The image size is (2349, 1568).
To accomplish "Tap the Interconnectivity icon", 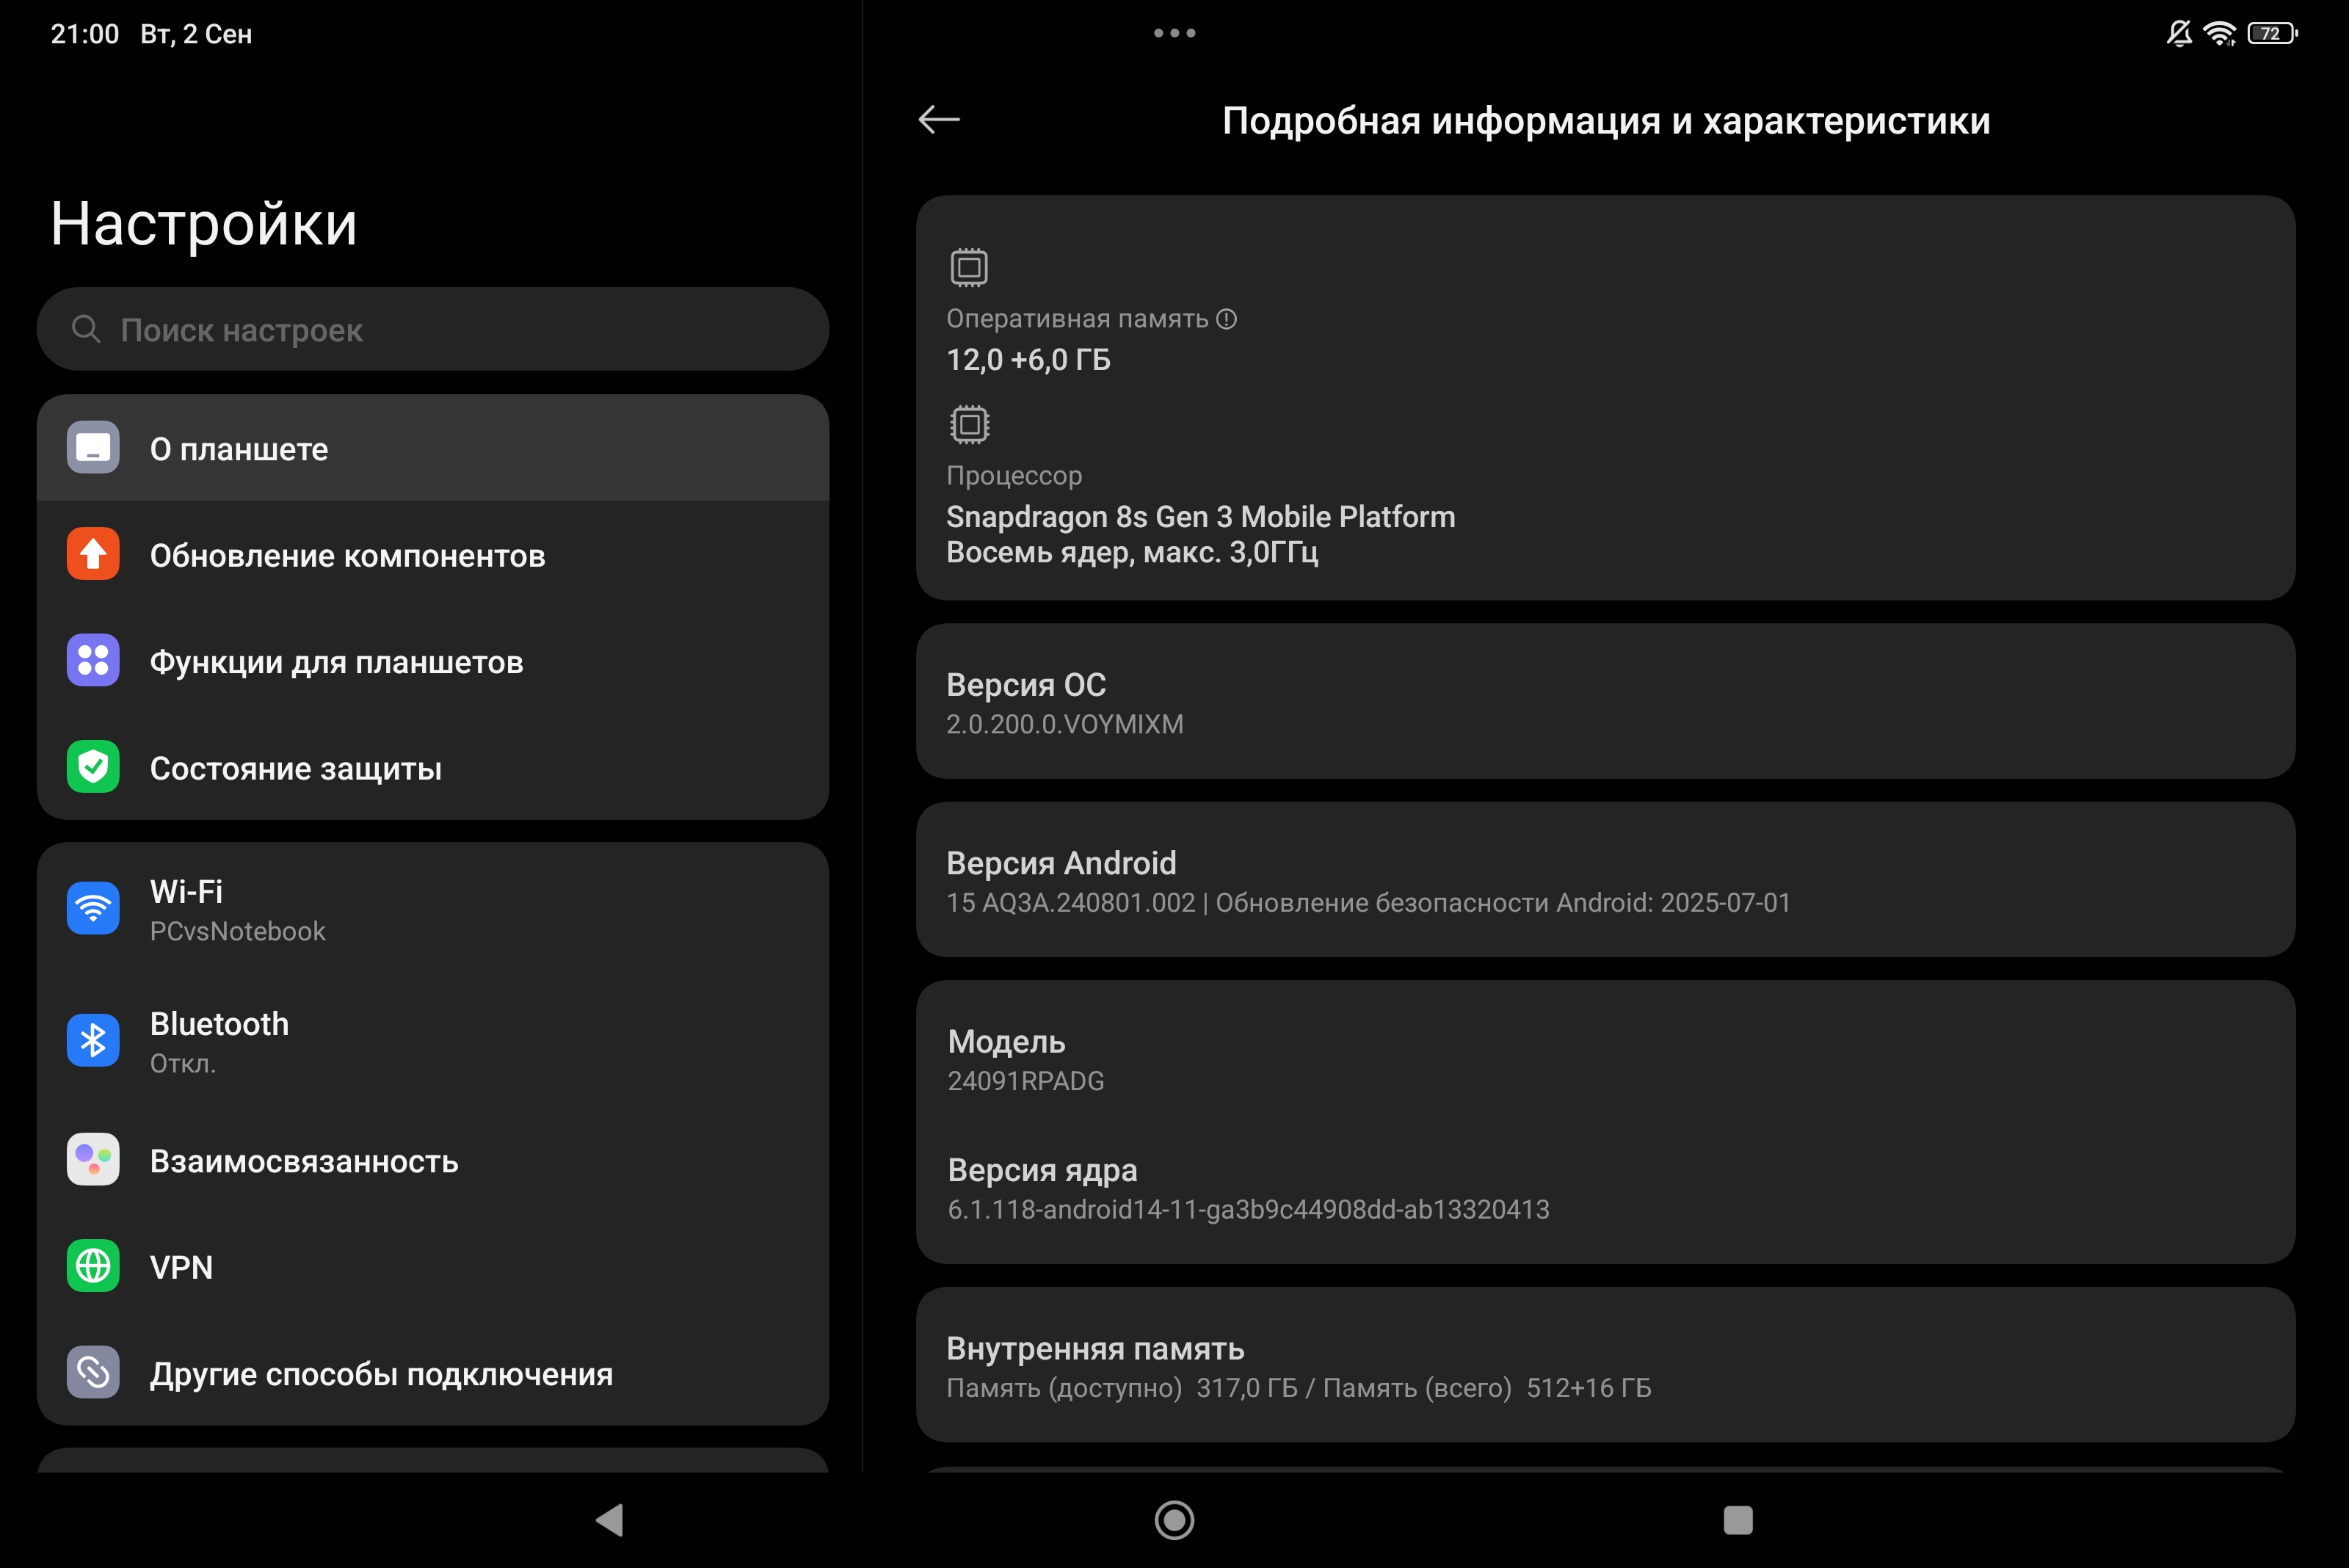I will coord(93,1160).
